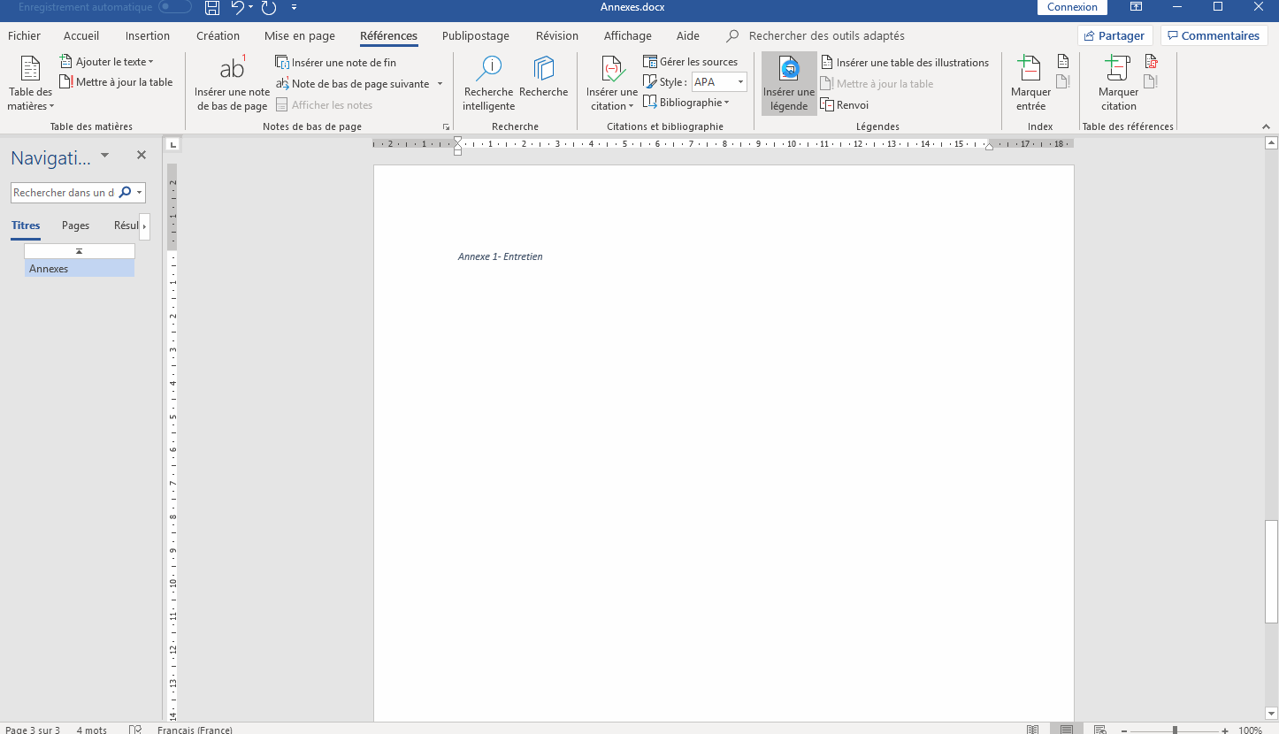Click the Commentaires button
Screen dimensions: 1279x734
coord(1214,36)
